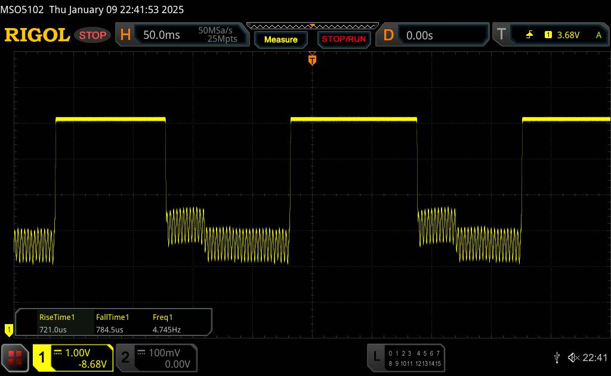Image resolution: width=611 pixels, height=376 pixels.
Task: Open the logic analyzer L panel
Action: [x=406, y=357]
